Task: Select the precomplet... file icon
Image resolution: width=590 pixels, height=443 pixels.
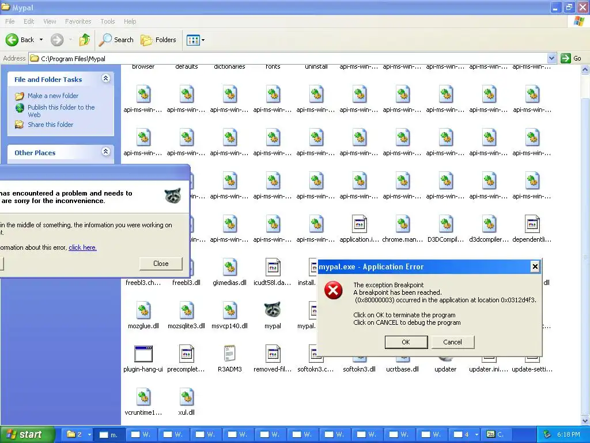Action: coord(187,354)
